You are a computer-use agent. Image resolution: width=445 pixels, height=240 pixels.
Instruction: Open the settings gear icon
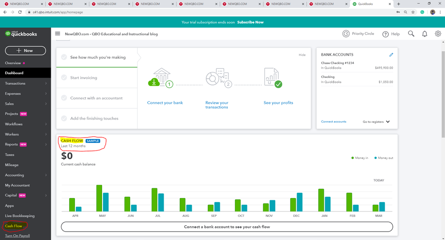[438, 34]
